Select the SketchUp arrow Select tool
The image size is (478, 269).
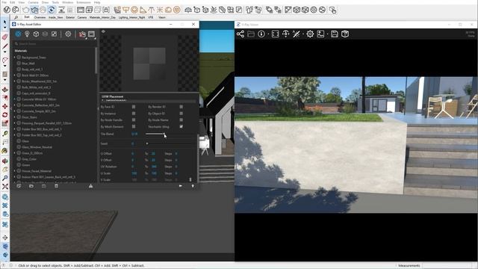5,22
